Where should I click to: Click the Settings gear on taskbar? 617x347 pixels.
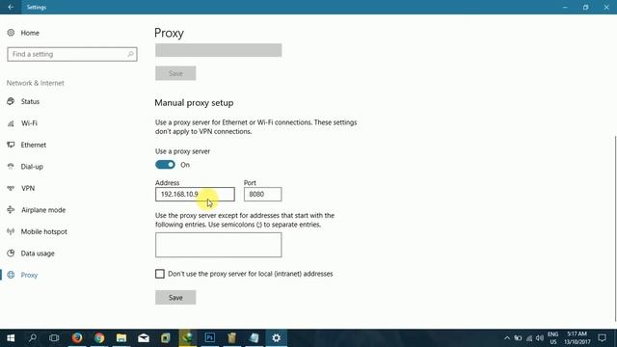277,338
